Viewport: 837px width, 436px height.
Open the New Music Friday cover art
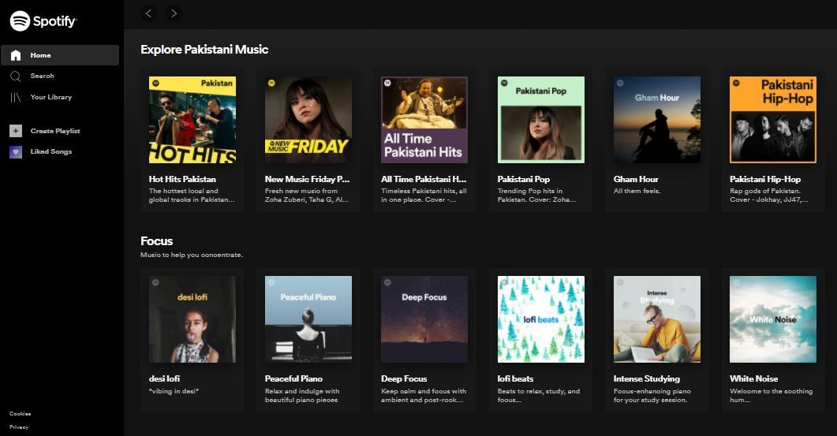tap(308, 120)
